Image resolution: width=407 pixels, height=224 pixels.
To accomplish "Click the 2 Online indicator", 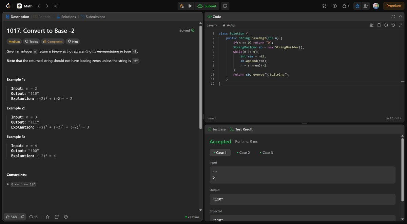I will pyautogui.click(x=192, y=217).
